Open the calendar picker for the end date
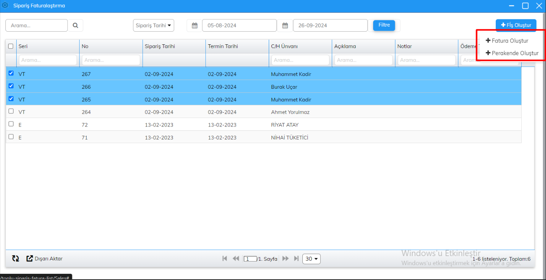The height and width of the screenshot is (280, 546). click(285, 25)
